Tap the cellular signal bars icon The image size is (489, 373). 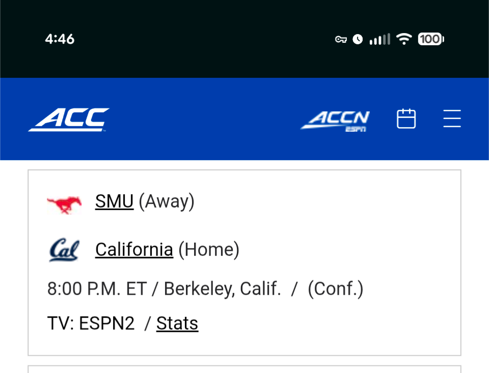pyautogui.click(x=379, y=39)
